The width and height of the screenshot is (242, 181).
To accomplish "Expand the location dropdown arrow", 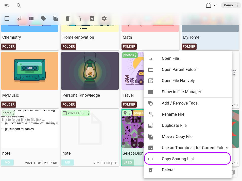I will click(215, 5).
